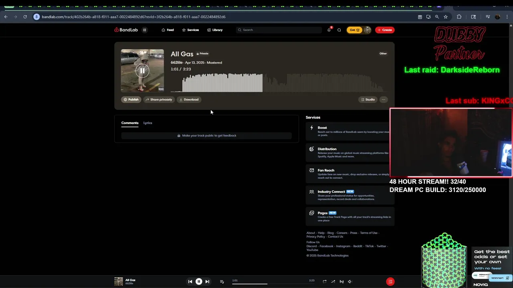The width and height of the screenshot is (513, 288).
Task: Click the red Create button
Action: [x=385, y=30]
